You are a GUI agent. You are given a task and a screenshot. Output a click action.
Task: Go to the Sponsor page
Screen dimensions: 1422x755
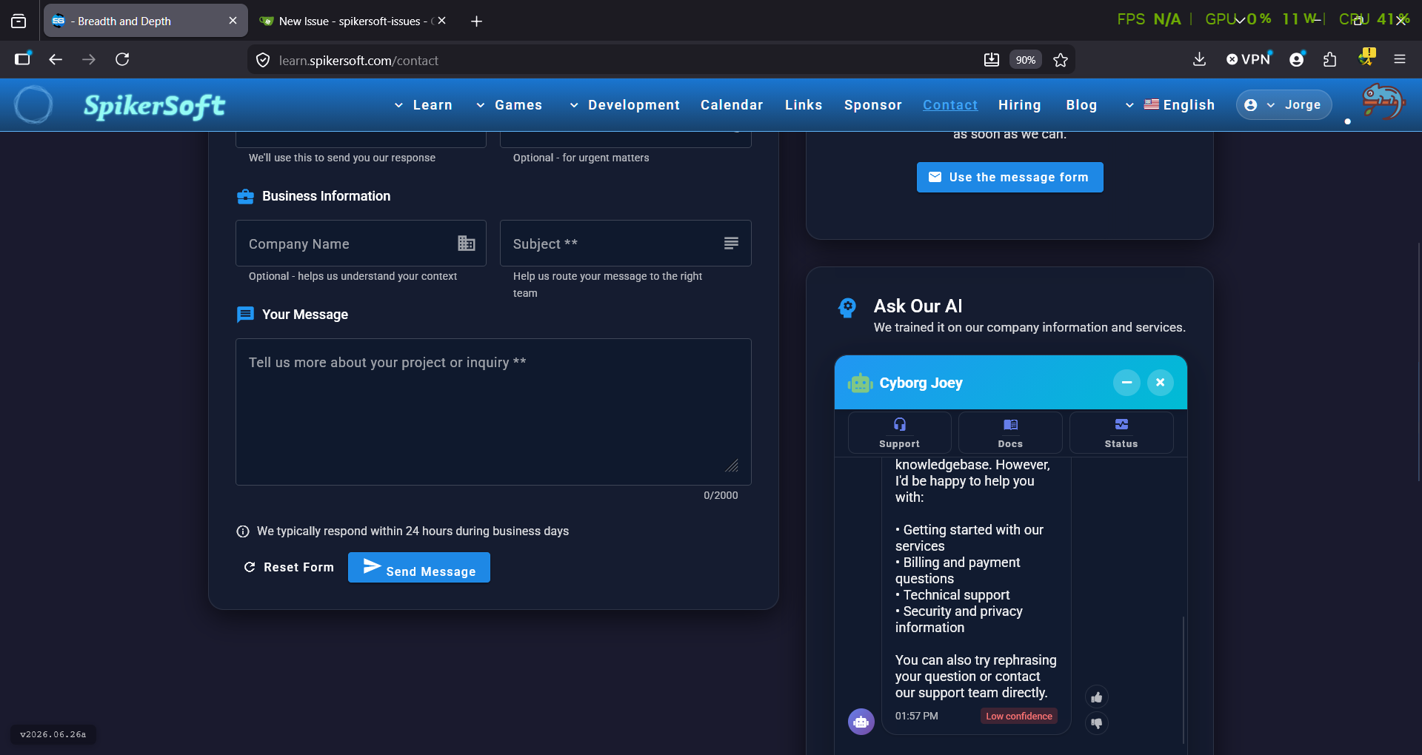(873, 105)
